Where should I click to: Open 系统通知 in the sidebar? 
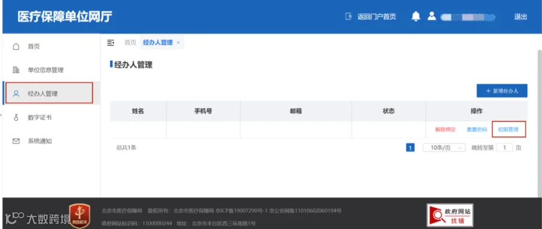click(51, 141)
